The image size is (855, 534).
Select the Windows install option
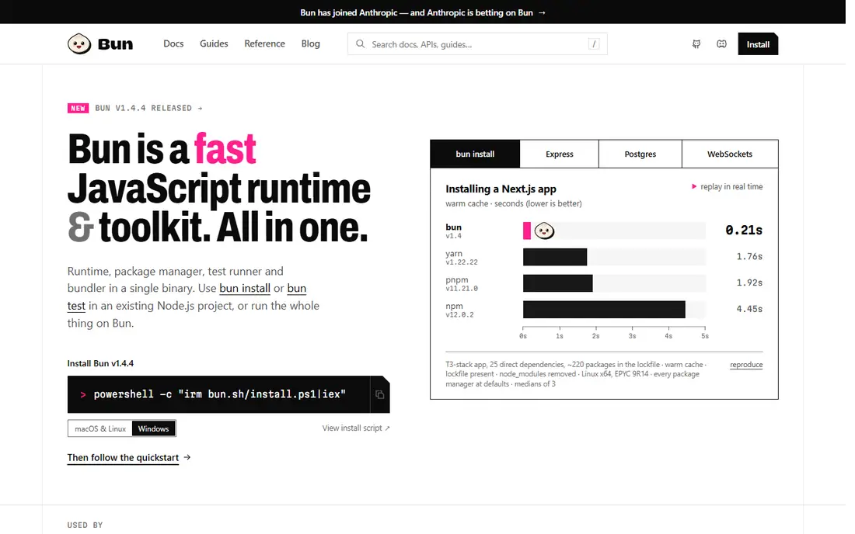[x=154, y=429]
